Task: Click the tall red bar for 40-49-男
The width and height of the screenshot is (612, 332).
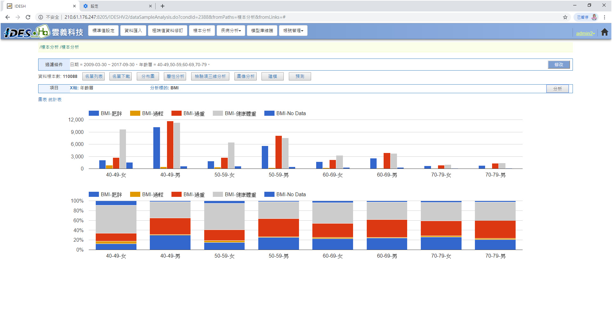Action: click(x=170, y=145)
